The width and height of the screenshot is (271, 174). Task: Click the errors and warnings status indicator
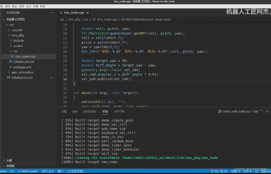click(48, 171)
